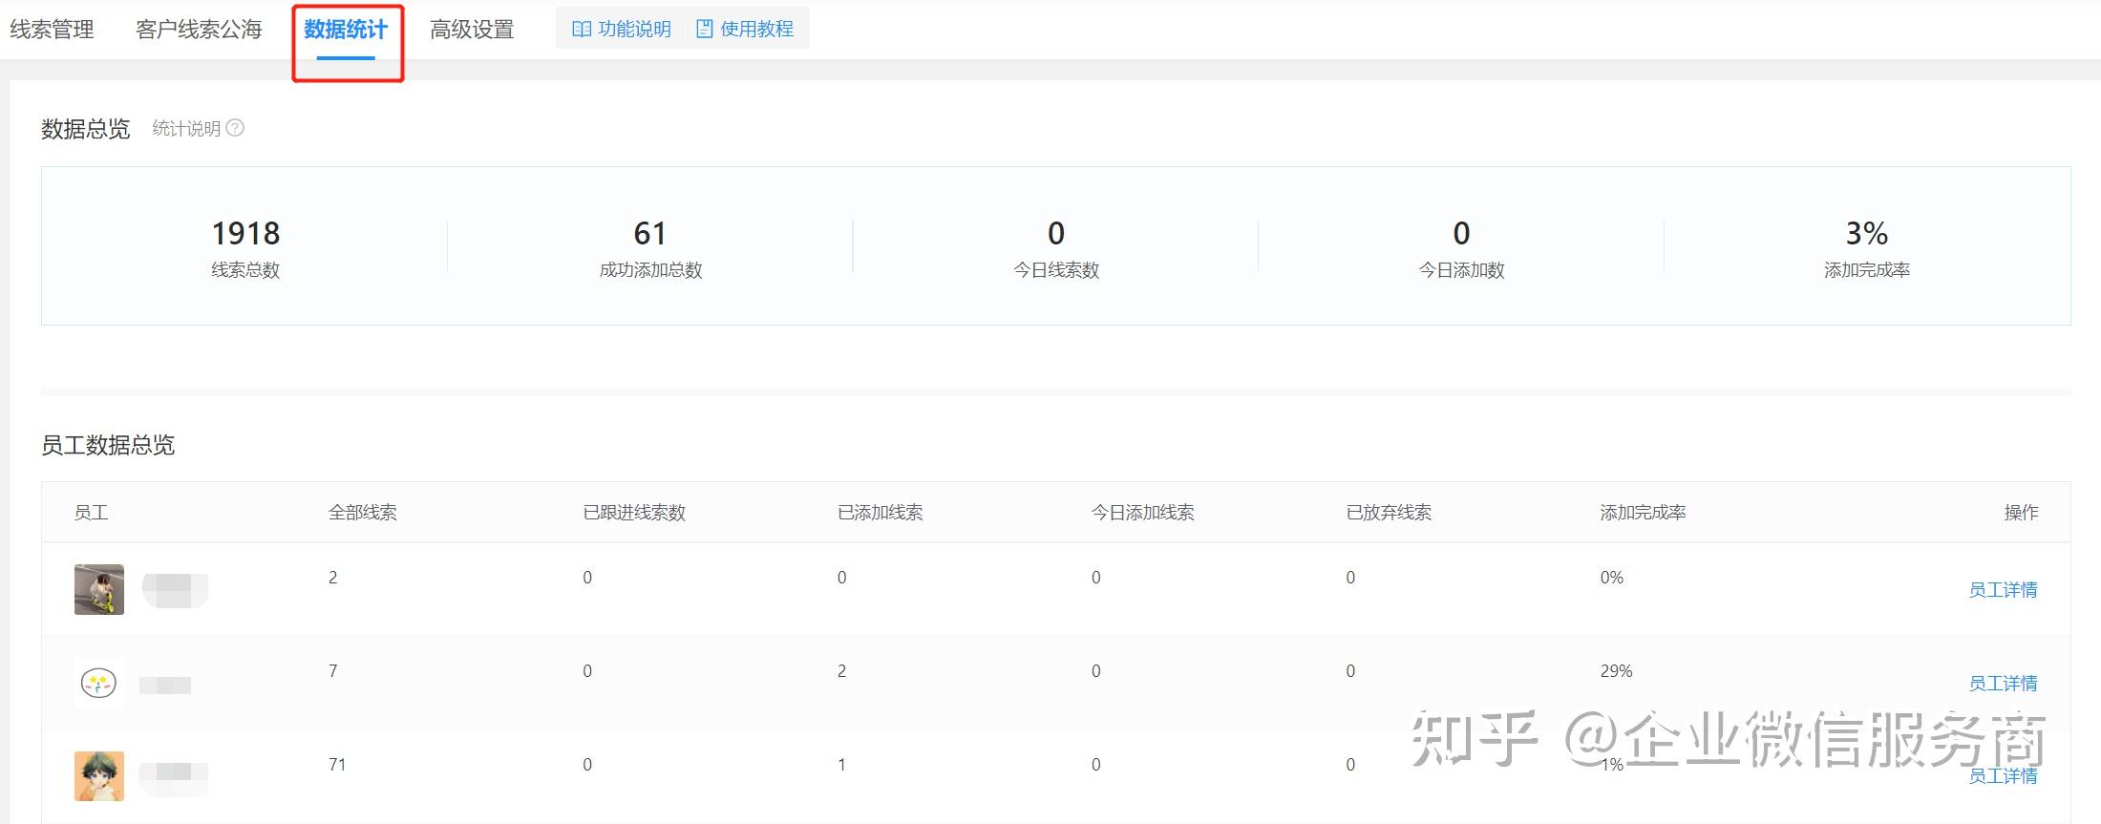Image resolution: width=2101 pixels, height=824 pixels.
Task: Click the 29% completion rate cell
Action: (1617, 671)
